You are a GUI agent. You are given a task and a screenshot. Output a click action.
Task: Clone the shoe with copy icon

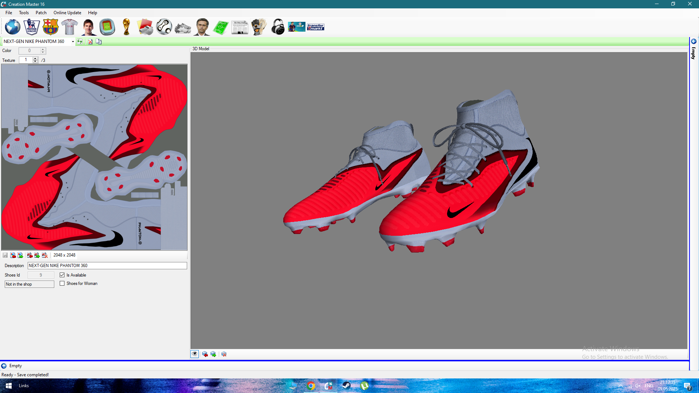[x=99, y=41]
